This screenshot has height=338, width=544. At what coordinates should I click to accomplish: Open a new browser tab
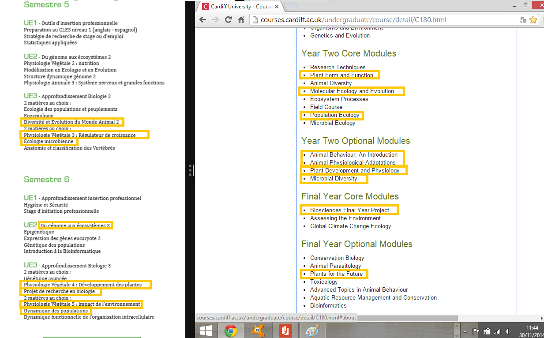tap(291, 7)
